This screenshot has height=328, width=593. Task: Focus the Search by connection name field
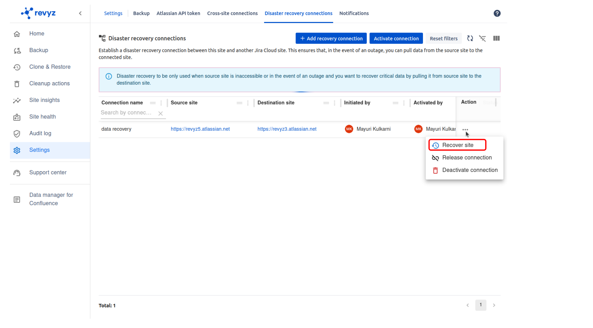pos(127,113)
